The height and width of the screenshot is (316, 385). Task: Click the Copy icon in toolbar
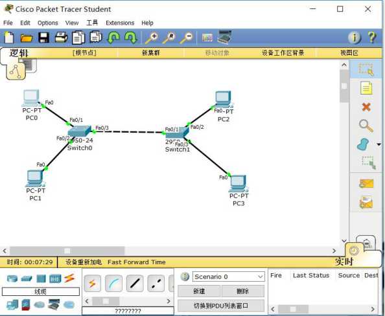coord(78,38)
